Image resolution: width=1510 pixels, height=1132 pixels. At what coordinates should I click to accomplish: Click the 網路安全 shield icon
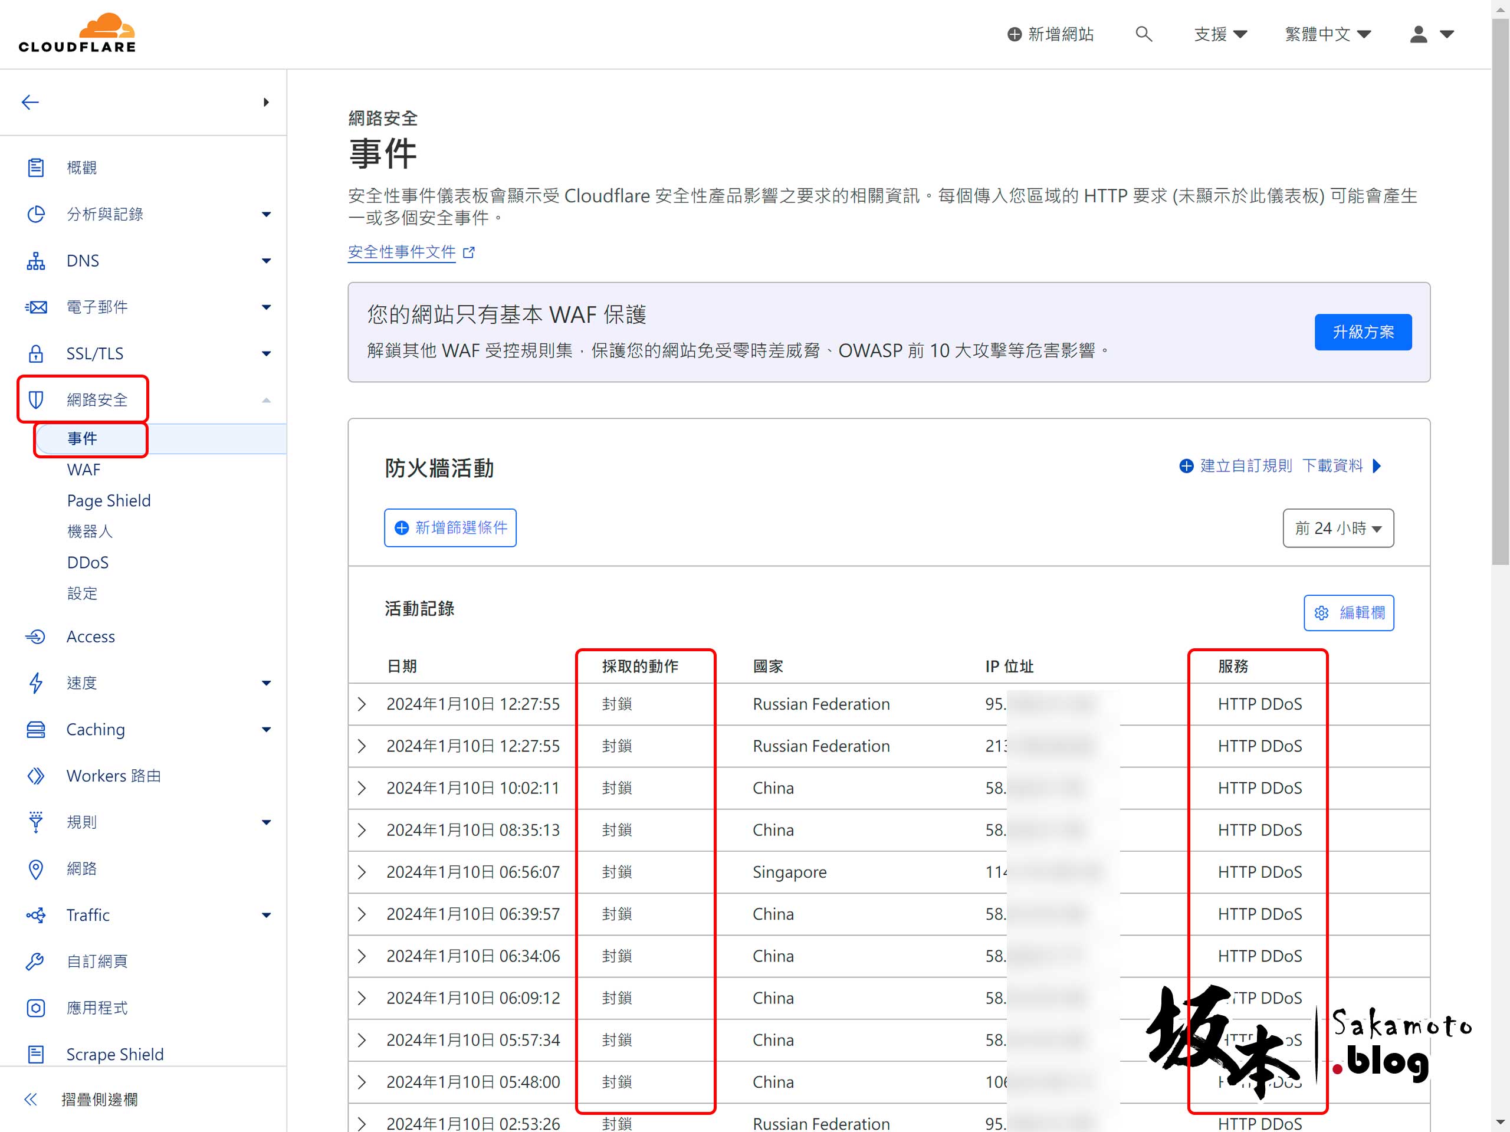[35, 400]
